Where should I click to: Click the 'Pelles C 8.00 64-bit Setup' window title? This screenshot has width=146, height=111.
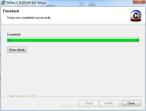pos(26,3)
